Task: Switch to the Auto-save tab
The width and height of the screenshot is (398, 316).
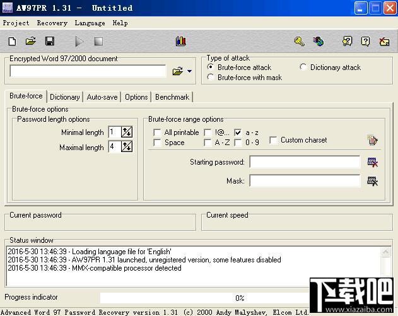Action: pos(102,97)
